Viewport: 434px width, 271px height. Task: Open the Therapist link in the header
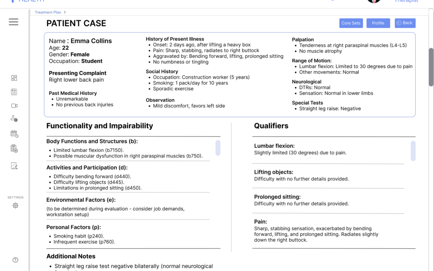[x=406, y=2]
